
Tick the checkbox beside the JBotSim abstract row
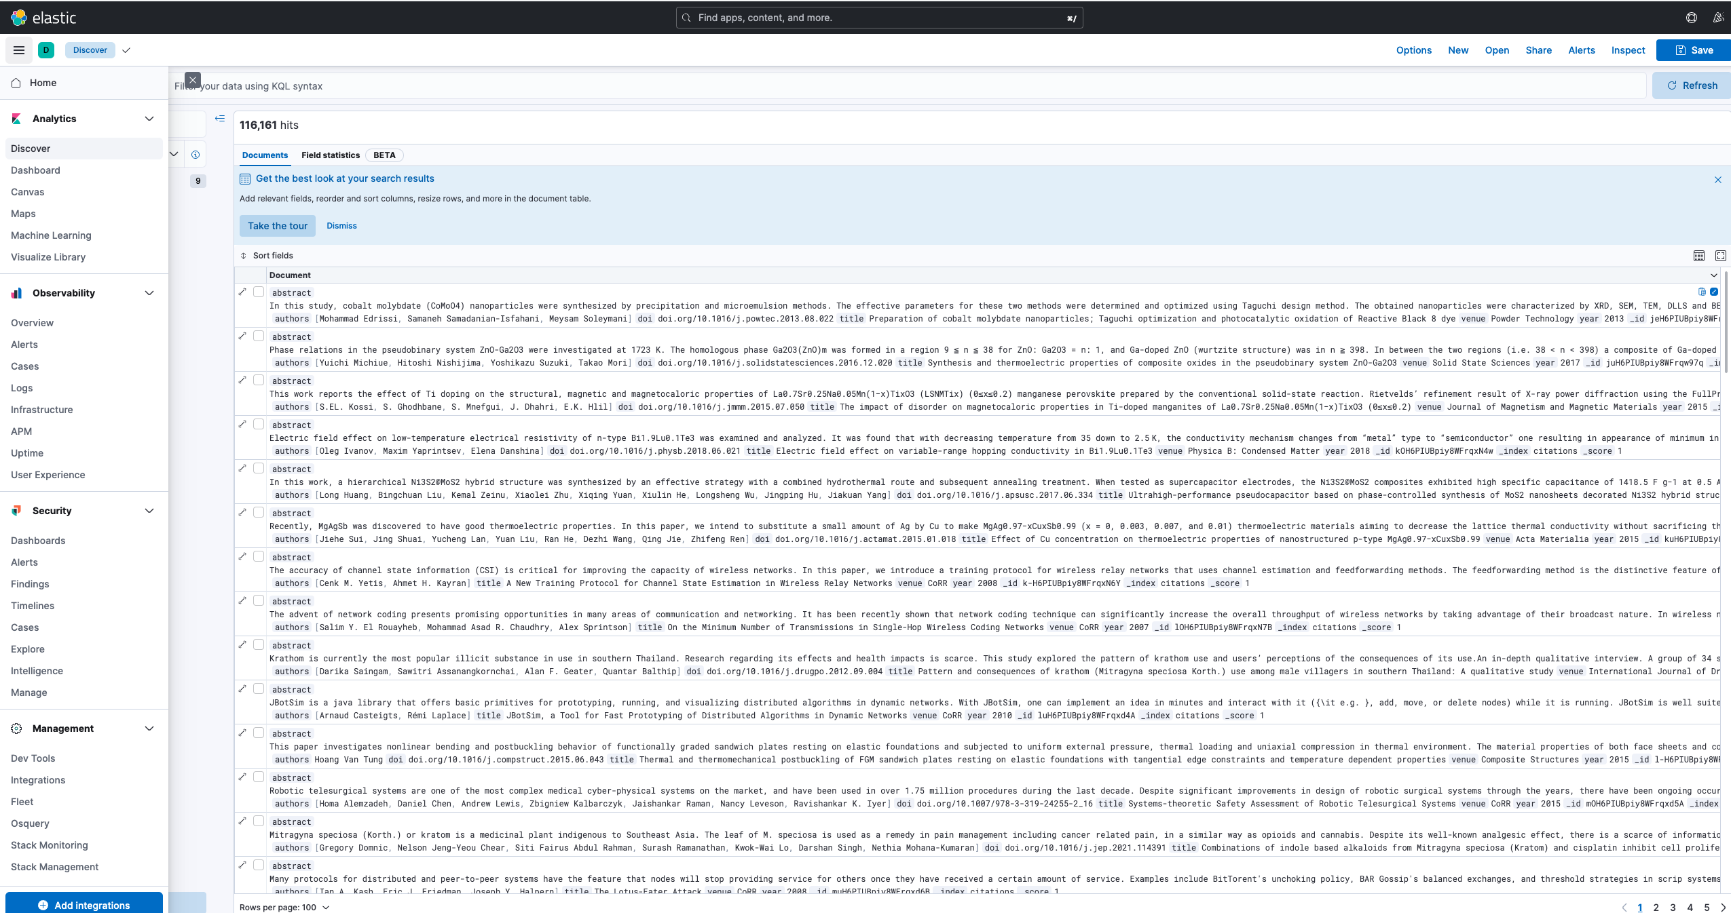pos(259,688)
